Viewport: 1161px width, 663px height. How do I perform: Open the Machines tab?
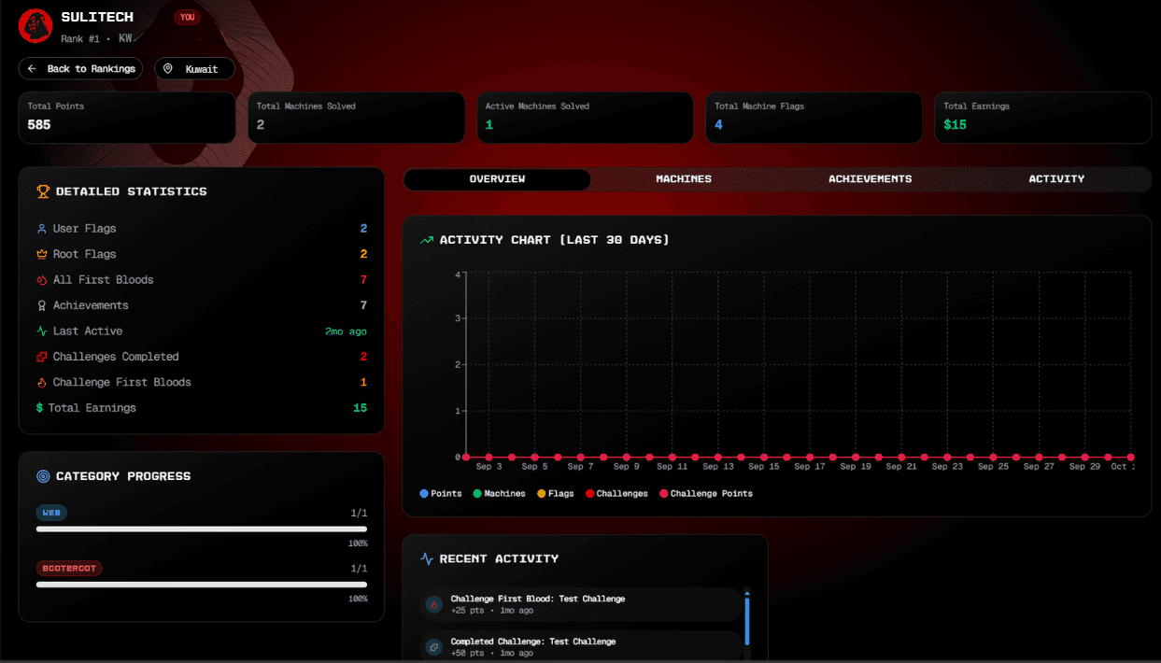pos(684,179)
